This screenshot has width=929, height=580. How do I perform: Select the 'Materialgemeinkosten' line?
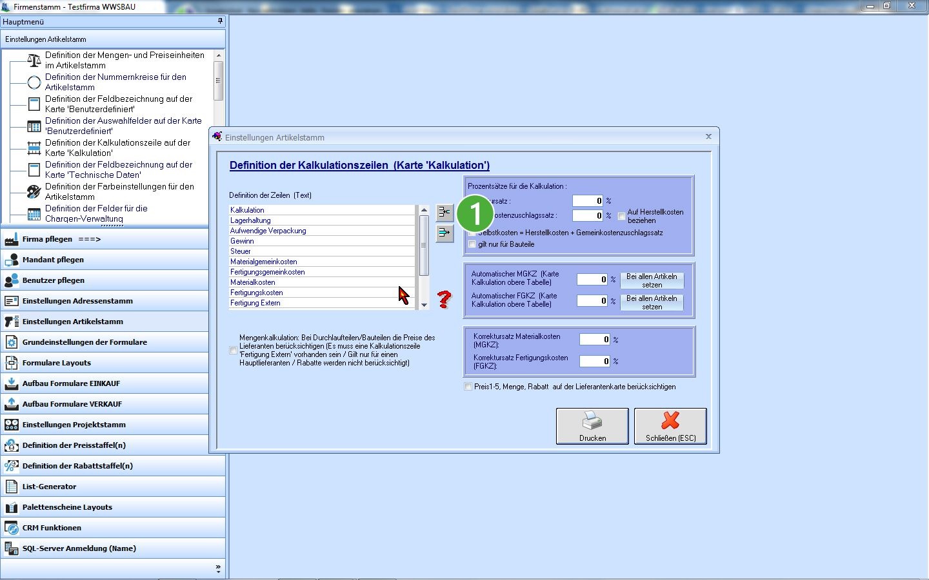pyautogui.click(x=322, y=262)
